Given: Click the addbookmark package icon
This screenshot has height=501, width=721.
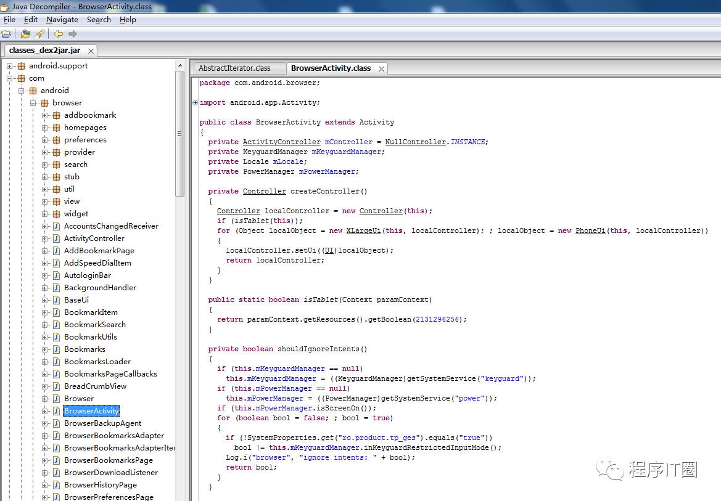Looking at the screenshot, I should tap(56, 115).
